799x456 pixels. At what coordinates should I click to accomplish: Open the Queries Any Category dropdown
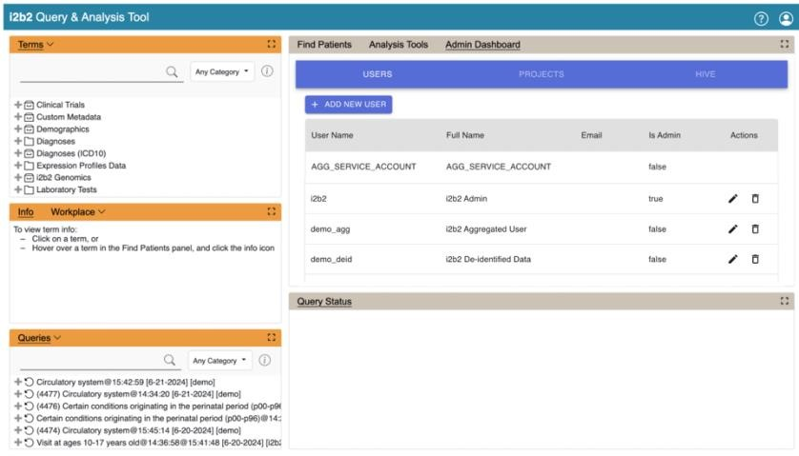(220, 361)
